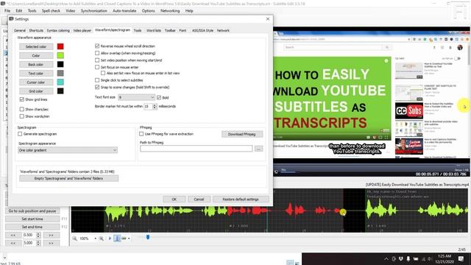Image resolution: width=471 pixels, height=265 pixels.
Task: Enable Also set list view focus option
Action: (x=103, y=73)
